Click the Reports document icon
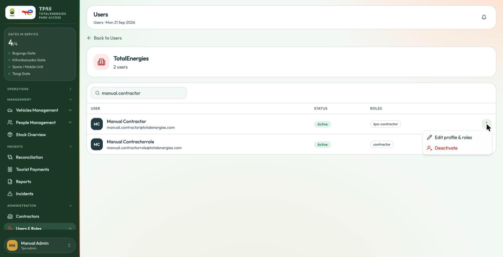 pyautogui.click(x=10, y=182)
